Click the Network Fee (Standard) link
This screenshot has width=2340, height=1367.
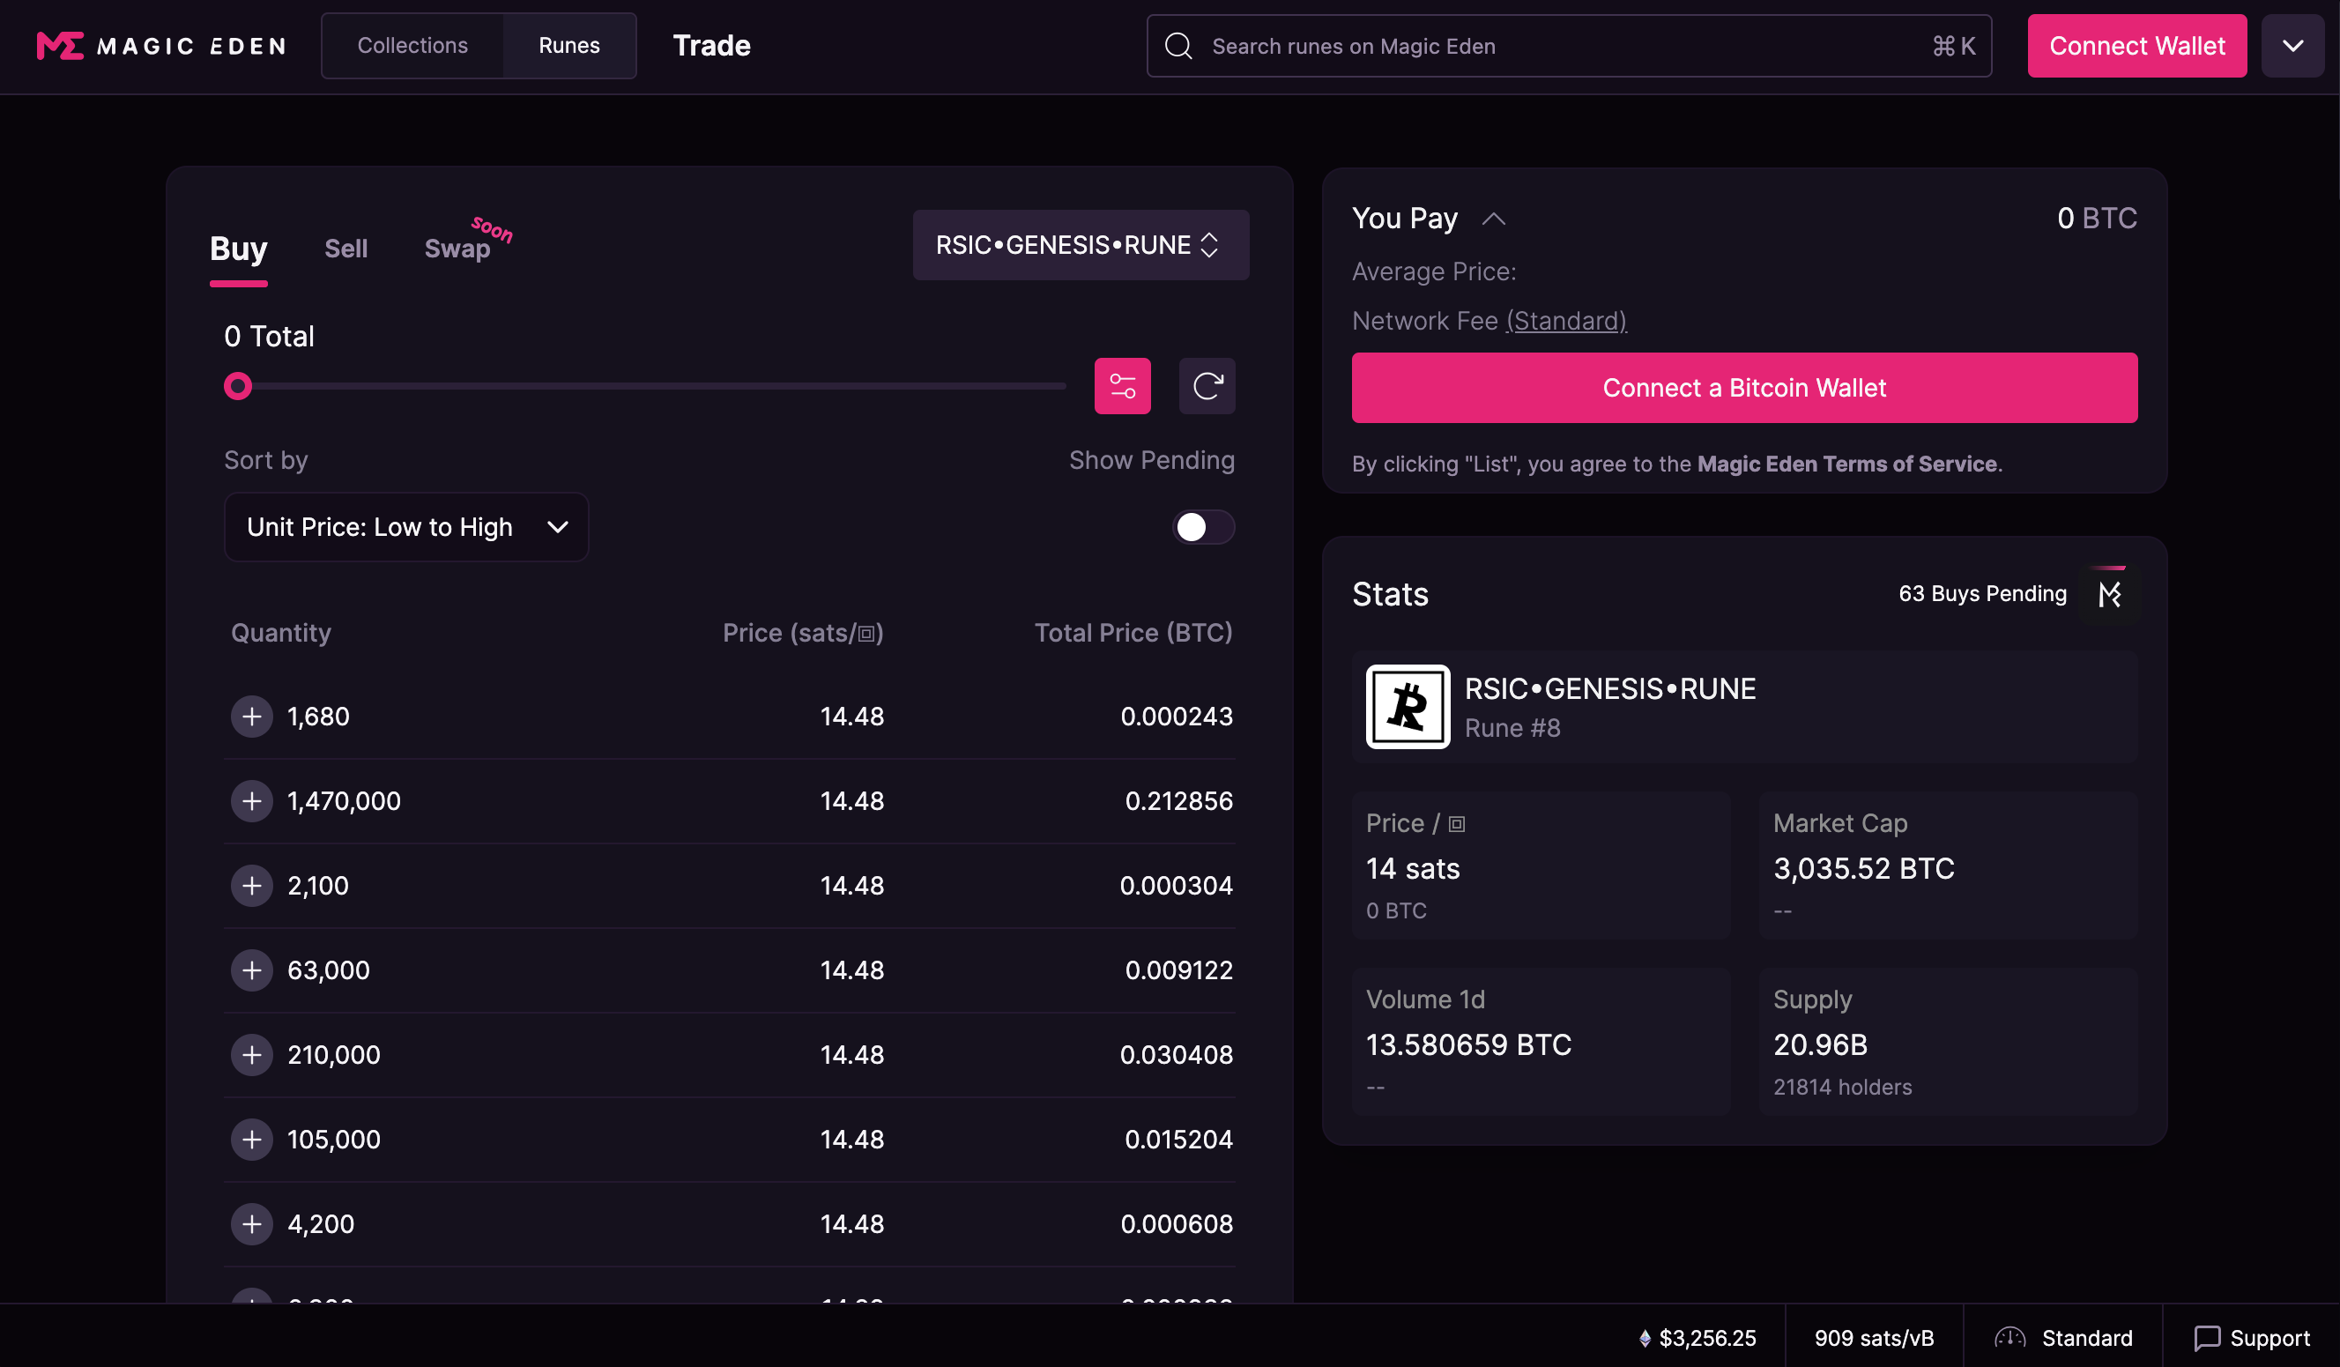1565,321
